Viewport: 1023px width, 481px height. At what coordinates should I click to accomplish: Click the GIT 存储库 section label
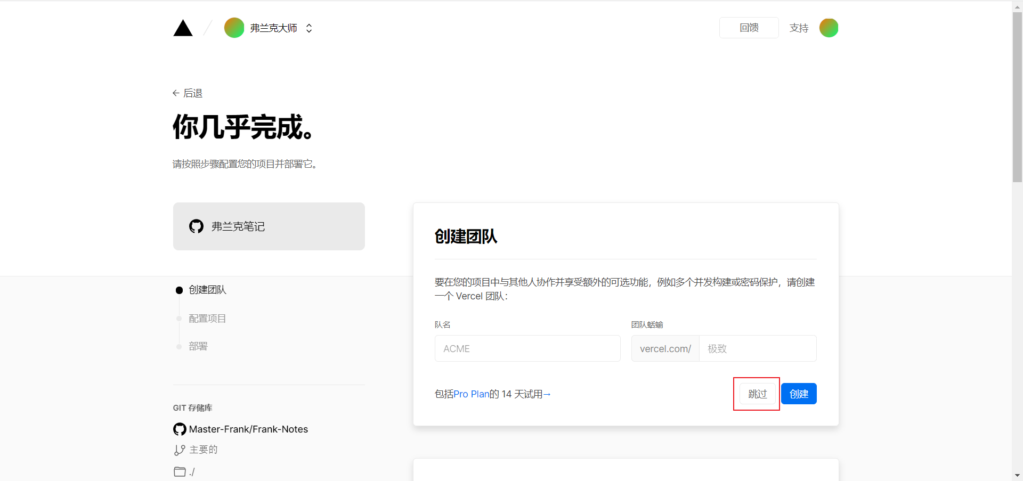pos(192,408)
